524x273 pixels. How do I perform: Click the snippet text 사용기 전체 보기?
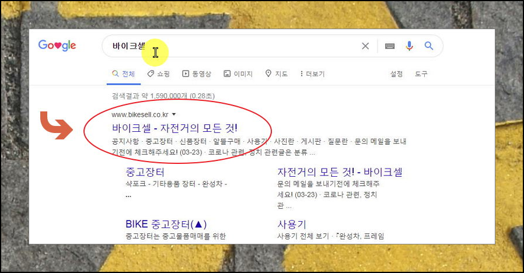303,236
